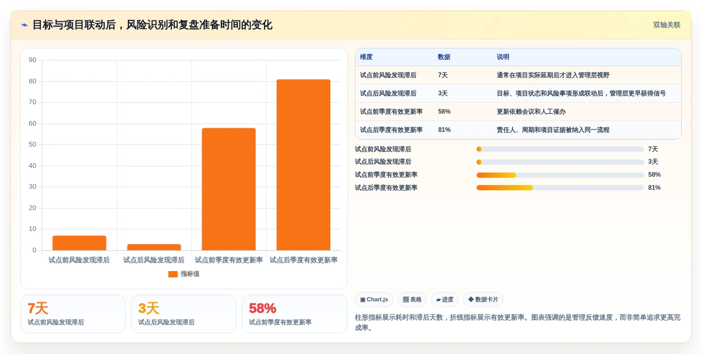The height and width of the screenshot is (354, 702).
Task: Click description 通常在项目实际延期后才进入管理层视野
Action: pyautogui.click(x=553, y=76)
